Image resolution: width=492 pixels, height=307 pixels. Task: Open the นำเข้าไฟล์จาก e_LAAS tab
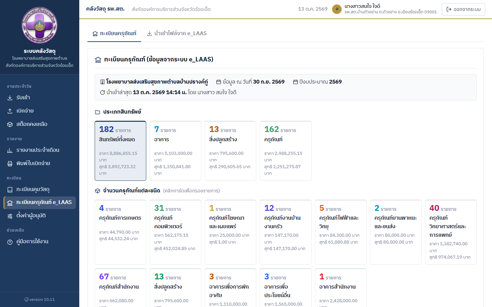click(177, 33)
